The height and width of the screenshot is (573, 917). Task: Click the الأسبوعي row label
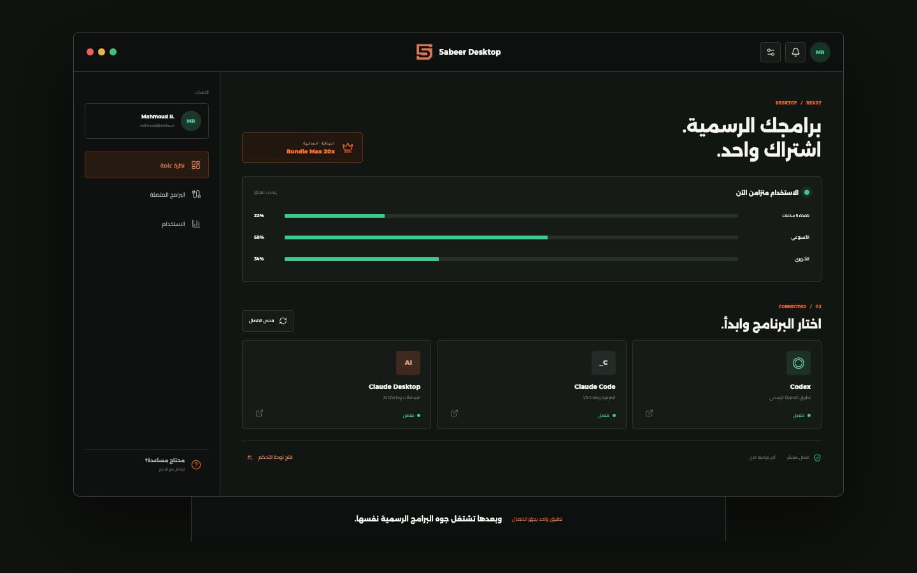[x=800, y=237]
